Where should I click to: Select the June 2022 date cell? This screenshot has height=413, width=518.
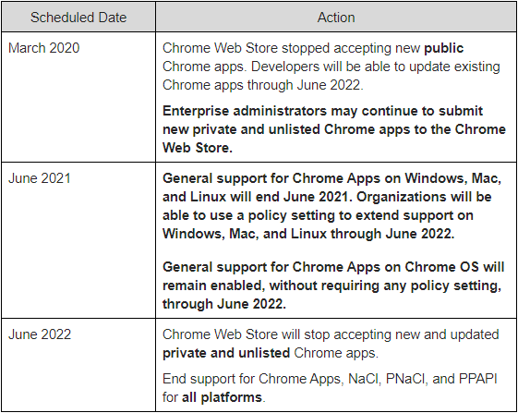coord(78,365)
